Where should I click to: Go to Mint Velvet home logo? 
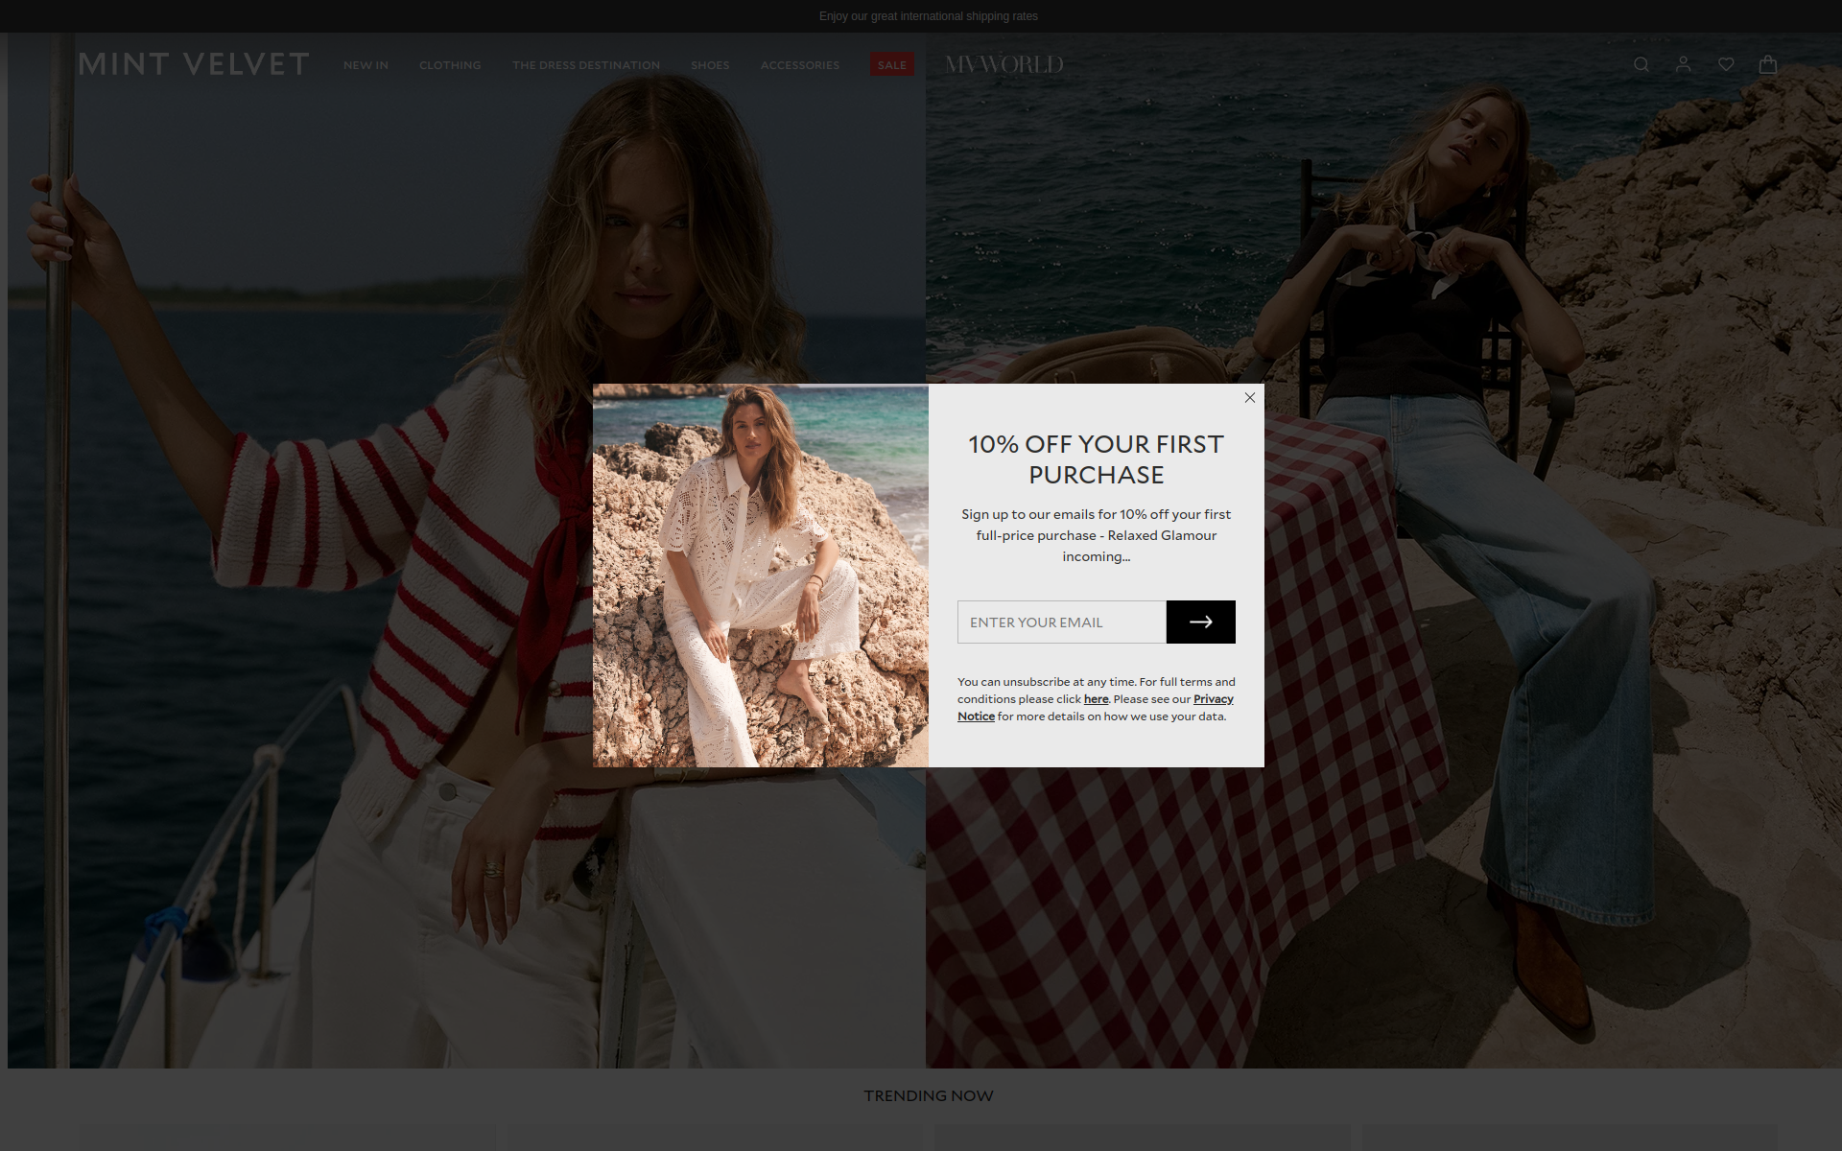194,64
